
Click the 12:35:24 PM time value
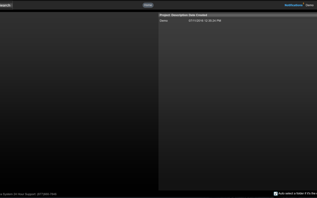click(213, 21)
